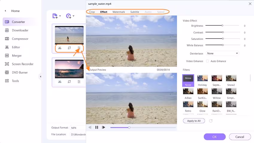Expand the add from device dropdown arrow

tap(74, 16)
